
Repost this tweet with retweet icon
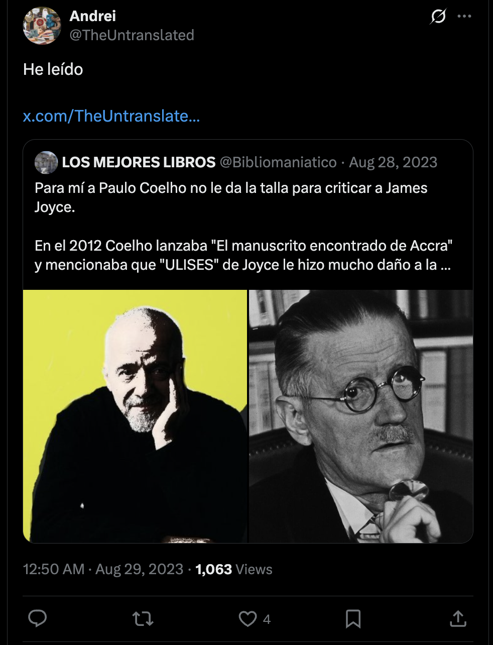click(x=143, y=618)
